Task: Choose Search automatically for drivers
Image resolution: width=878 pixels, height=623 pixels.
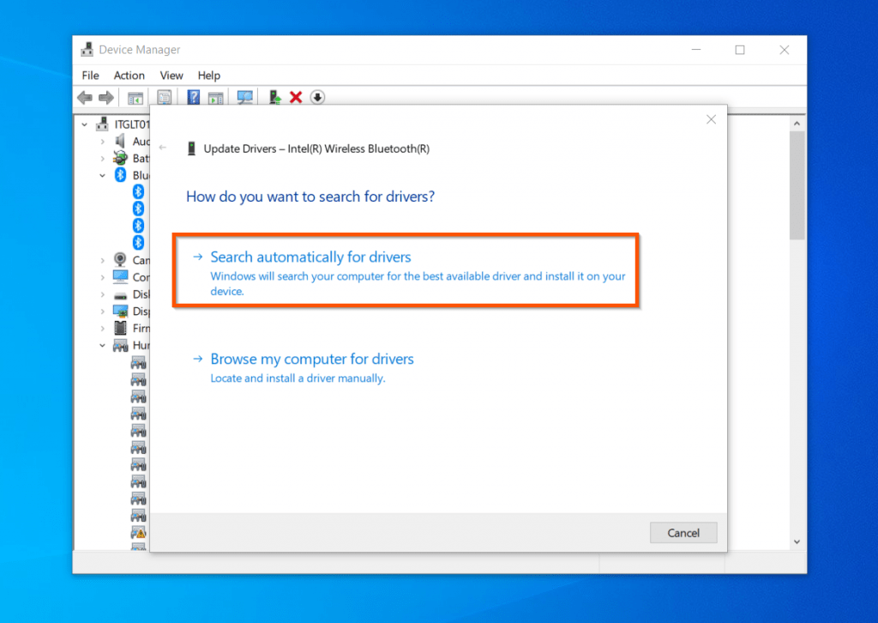Action: click(310, 257)
